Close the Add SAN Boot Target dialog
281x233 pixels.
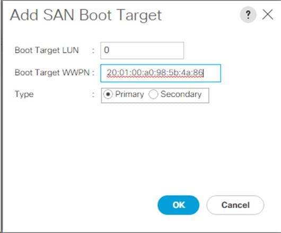(268, 14)
